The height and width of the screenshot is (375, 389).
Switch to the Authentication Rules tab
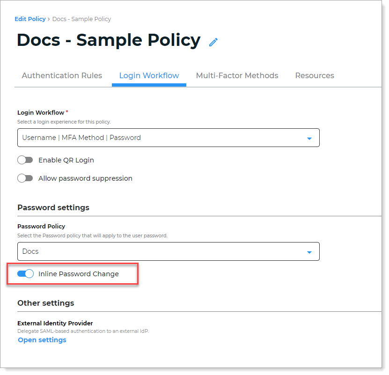pyautogui.click(x=62, y=76)
